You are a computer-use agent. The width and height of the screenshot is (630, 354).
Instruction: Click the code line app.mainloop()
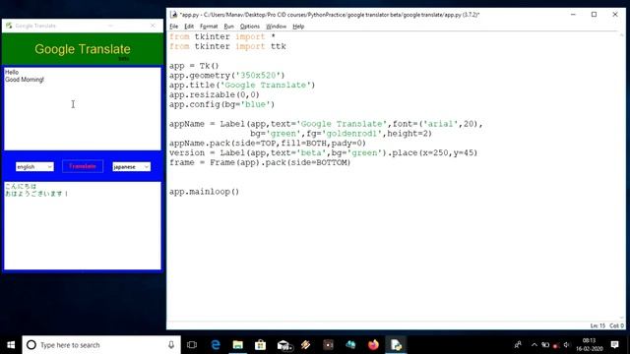tap(204, 192)
